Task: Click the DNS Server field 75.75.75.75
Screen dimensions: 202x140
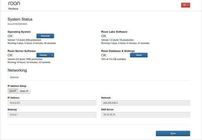Action: (x=145, y=115)
